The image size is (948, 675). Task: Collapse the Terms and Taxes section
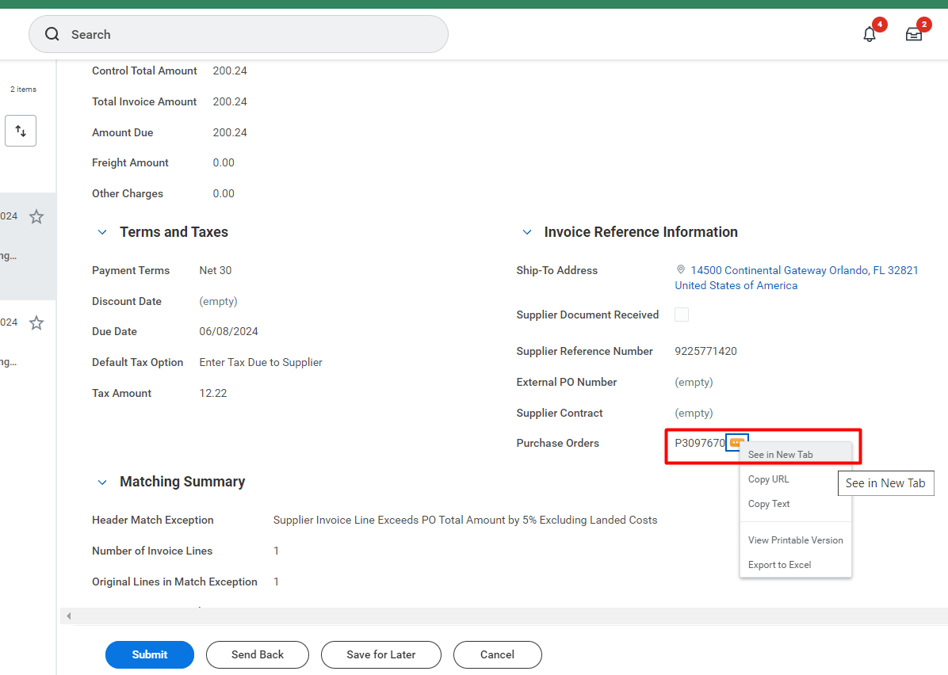tap(101, 232)
